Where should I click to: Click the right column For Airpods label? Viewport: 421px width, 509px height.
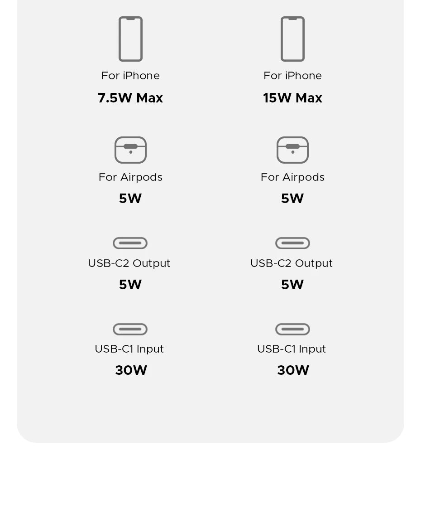tap(292, 177)
